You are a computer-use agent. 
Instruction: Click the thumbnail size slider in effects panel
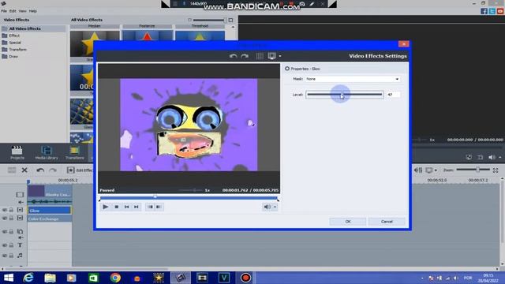(x=208, y=20)
